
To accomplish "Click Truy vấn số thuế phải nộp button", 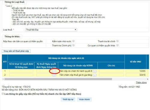I will tap(16, 51).
